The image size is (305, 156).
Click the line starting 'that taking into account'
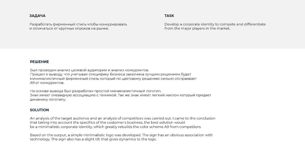coord(108,123)
